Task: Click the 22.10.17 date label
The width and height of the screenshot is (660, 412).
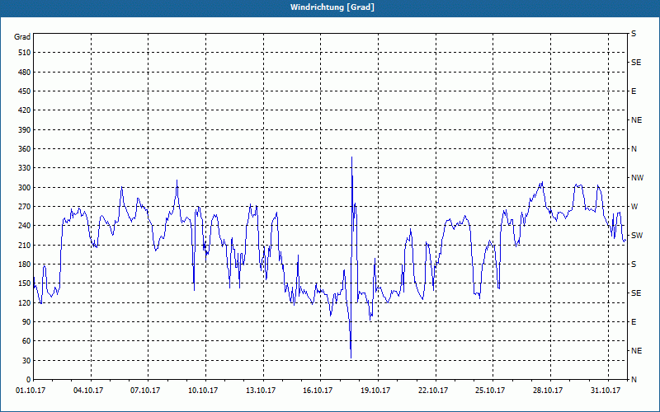Action: (x=433, y=391)
